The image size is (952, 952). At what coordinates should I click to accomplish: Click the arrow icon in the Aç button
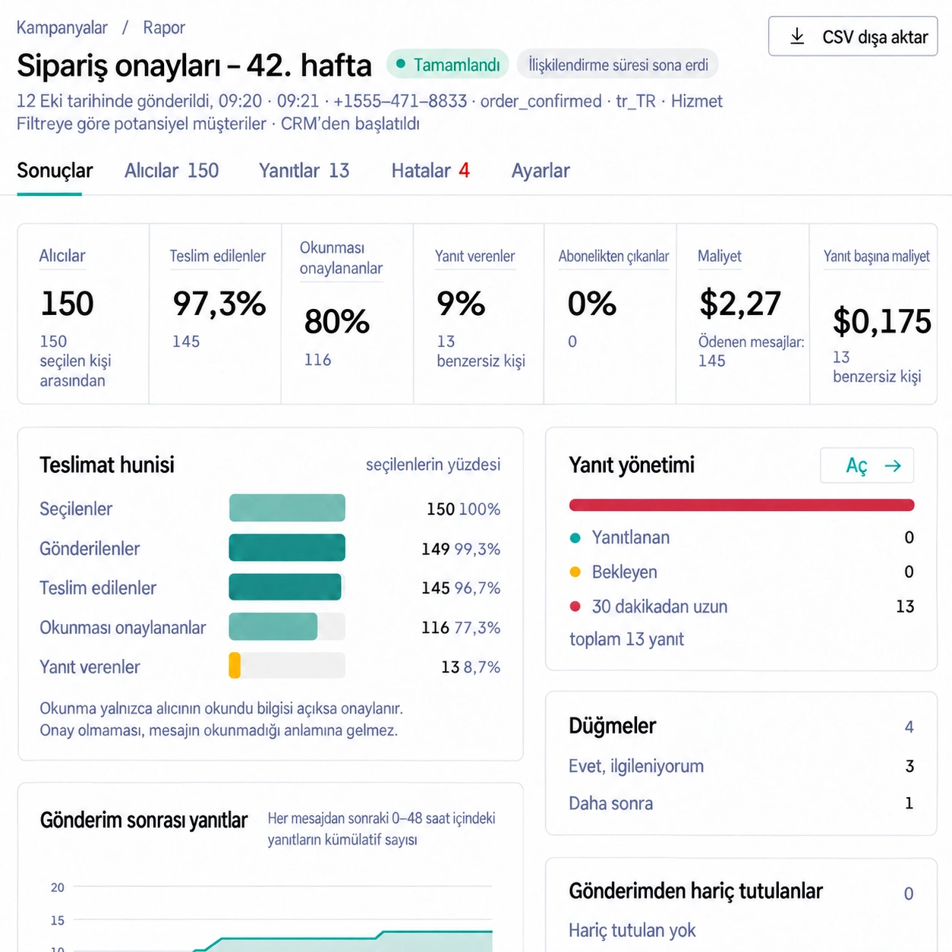click(893, 465)
